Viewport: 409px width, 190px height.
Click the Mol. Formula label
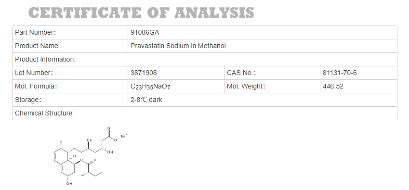point(36,87)
